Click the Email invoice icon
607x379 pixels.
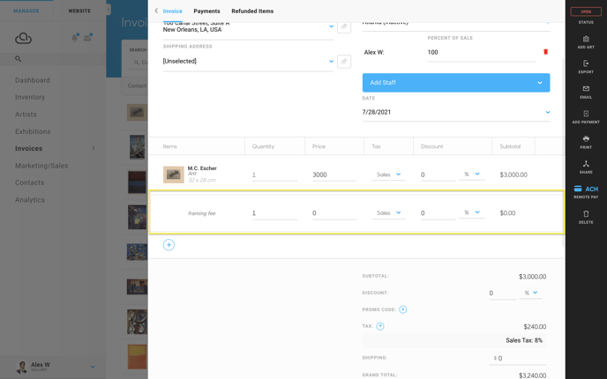click(x=586, y=88)
